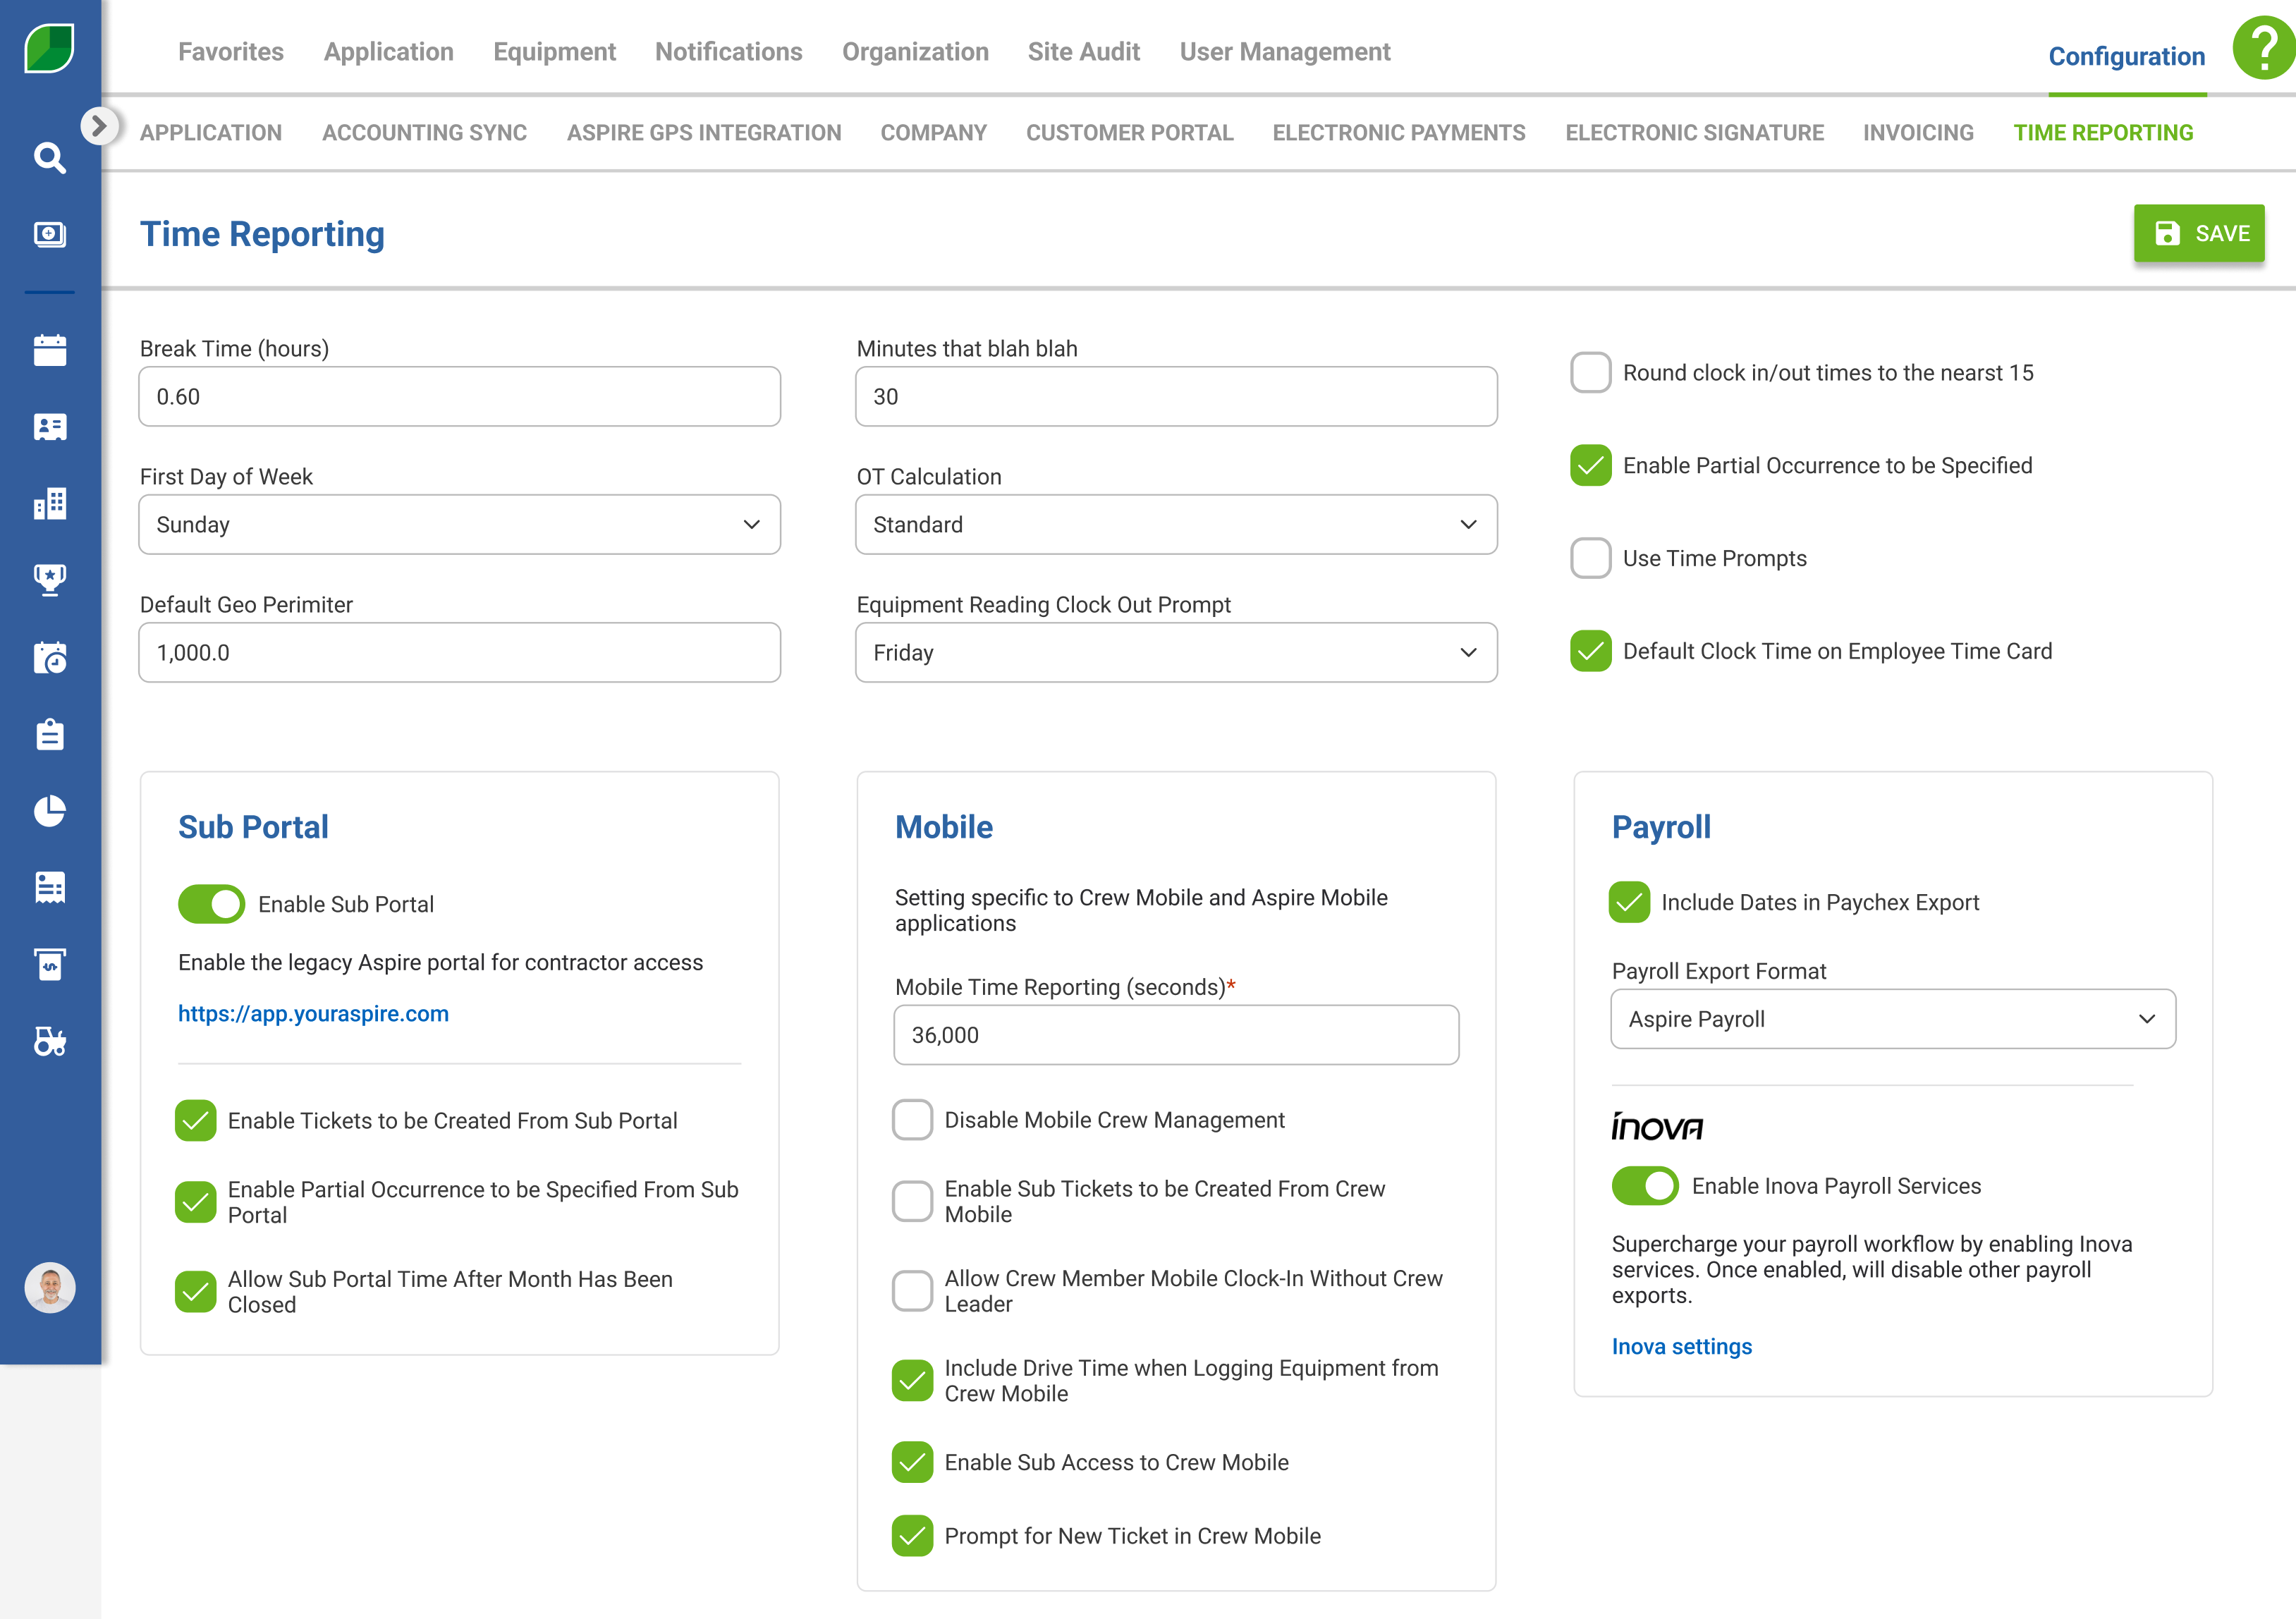
Task: Uncheck Enable Tickets to be Created From Sub Portal
Action: click(196, 1121)
